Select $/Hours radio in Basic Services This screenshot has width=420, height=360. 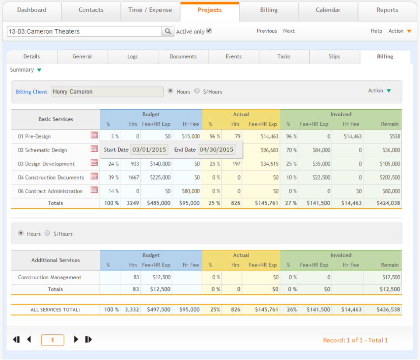197,91
